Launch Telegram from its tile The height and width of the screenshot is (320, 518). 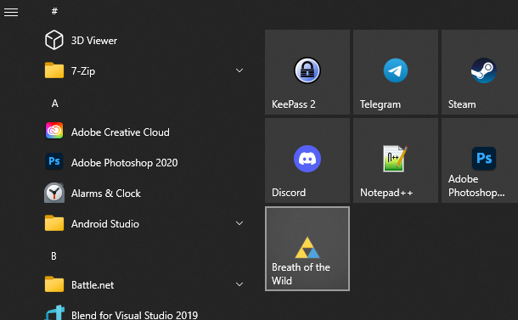tap(396, 72)
